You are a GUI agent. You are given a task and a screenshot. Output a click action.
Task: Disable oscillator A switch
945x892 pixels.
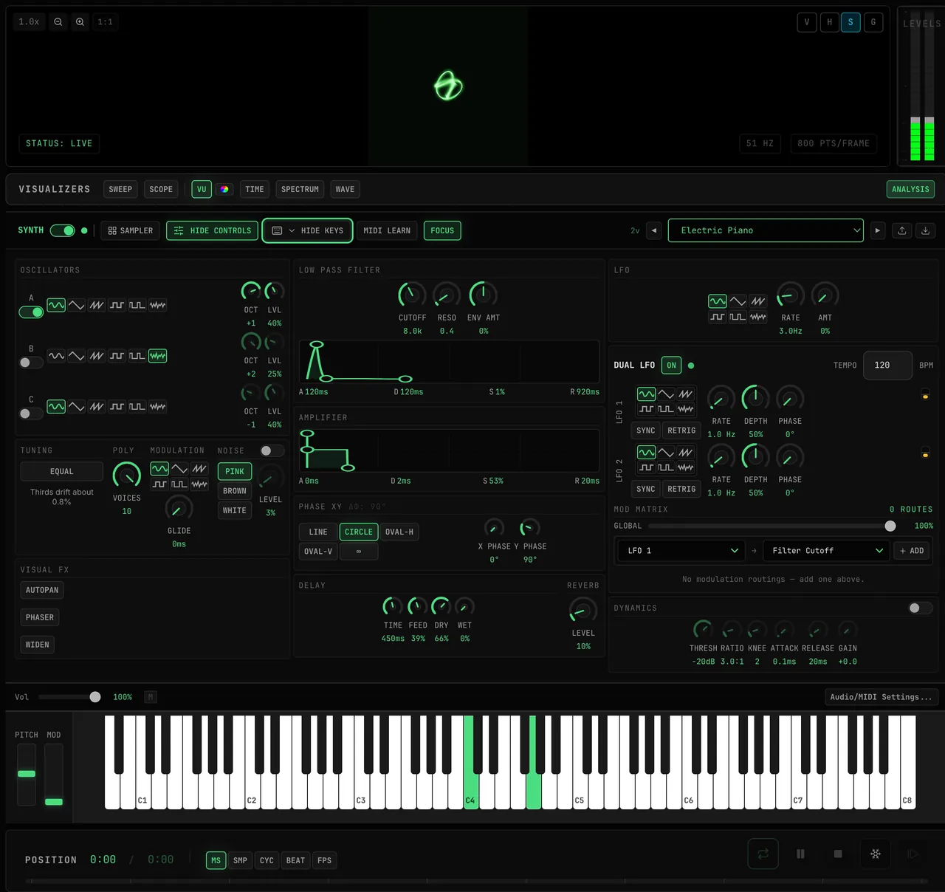[31, 312]
